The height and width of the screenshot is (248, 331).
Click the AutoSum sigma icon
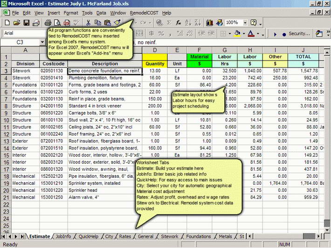click(169, 22)
